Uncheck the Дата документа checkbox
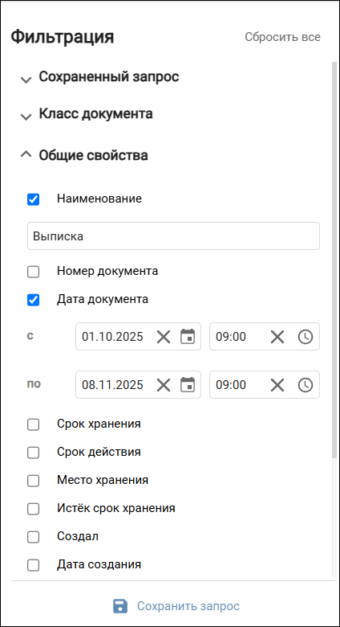The height and width of the screenshot is (627, 340). (33, 300)
